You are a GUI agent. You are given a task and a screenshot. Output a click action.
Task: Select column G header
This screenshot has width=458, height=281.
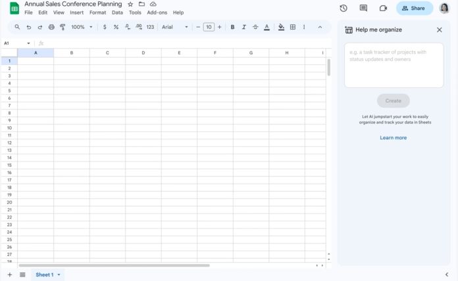point(251,53)
